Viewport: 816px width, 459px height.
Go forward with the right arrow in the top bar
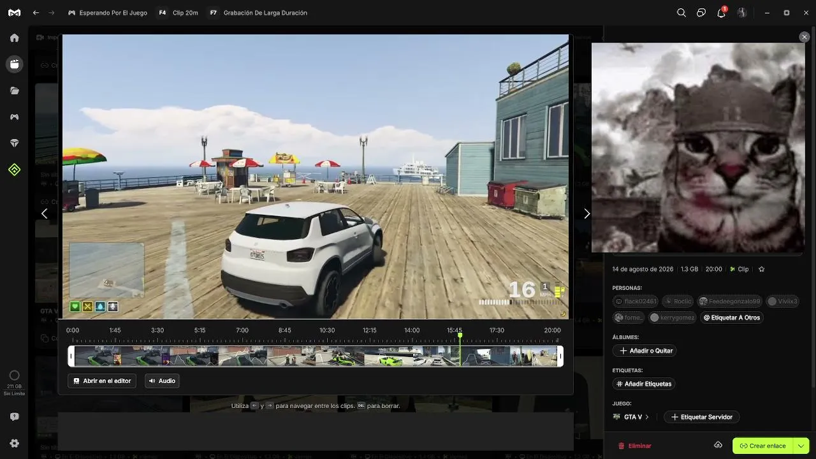[52, 13]
